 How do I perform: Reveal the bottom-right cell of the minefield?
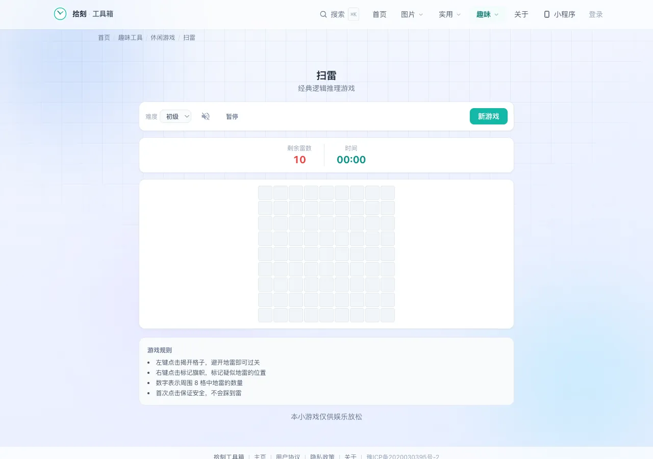[388, 315]
